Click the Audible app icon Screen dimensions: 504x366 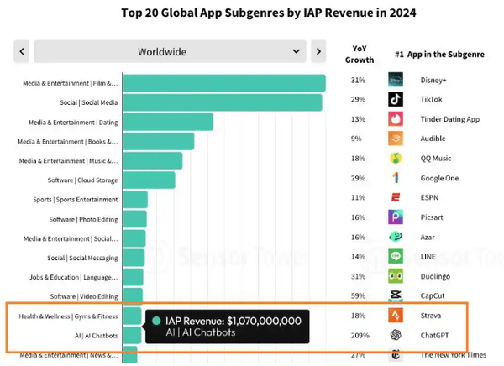[396, 139]
